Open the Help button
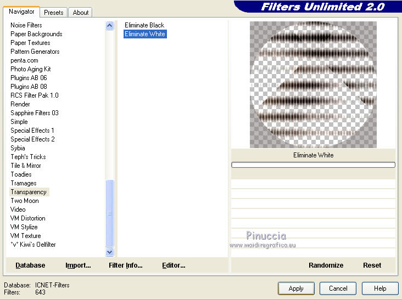The width and height of the screenshot is (402, 300). click(380, 288)
